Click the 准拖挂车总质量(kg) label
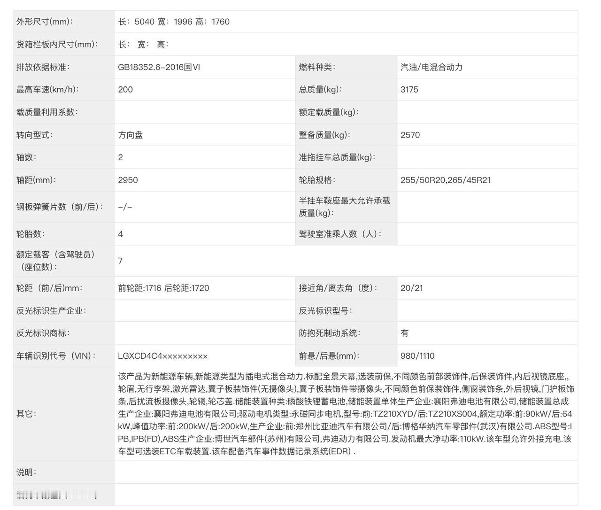The height and width of the screenshot is (510, 601). (337, 157)
